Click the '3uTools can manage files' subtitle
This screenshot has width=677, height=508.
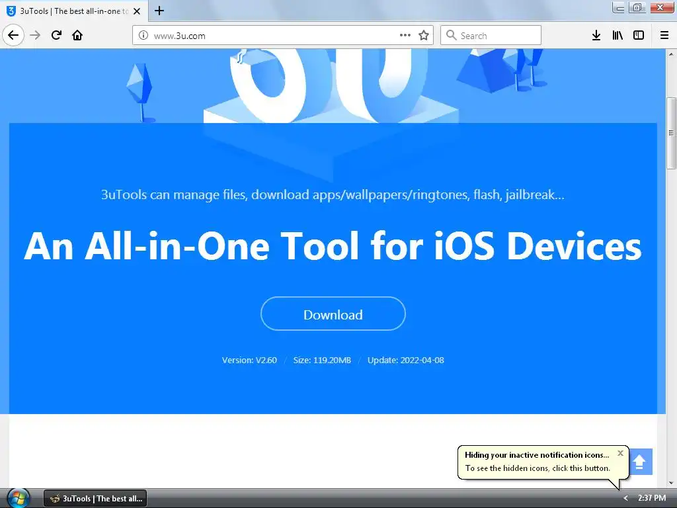[x=333, y=195]
